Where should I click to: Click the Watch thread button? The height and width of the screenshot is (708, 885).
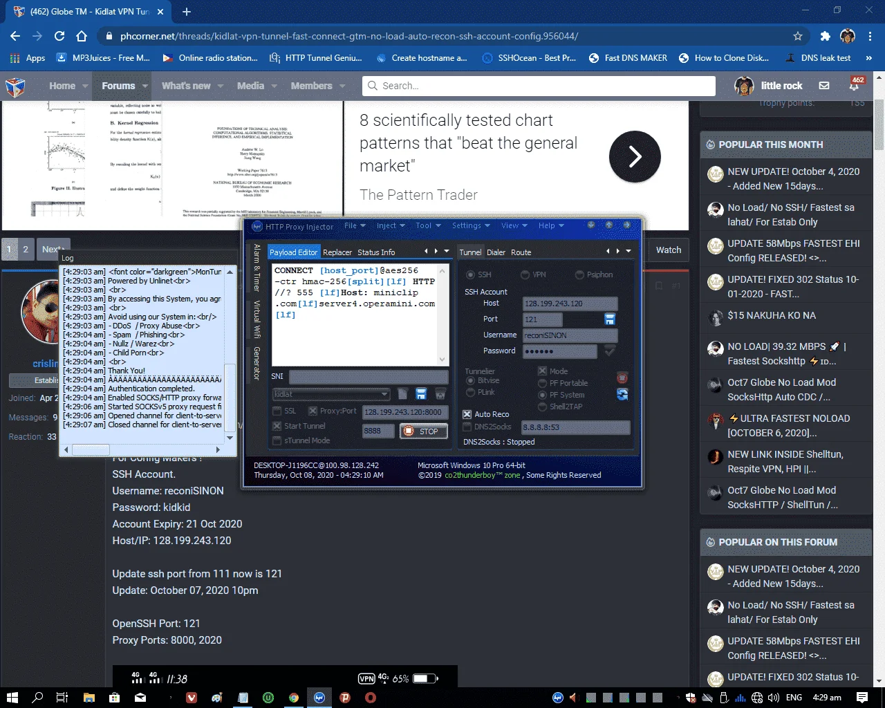[669, 250]
